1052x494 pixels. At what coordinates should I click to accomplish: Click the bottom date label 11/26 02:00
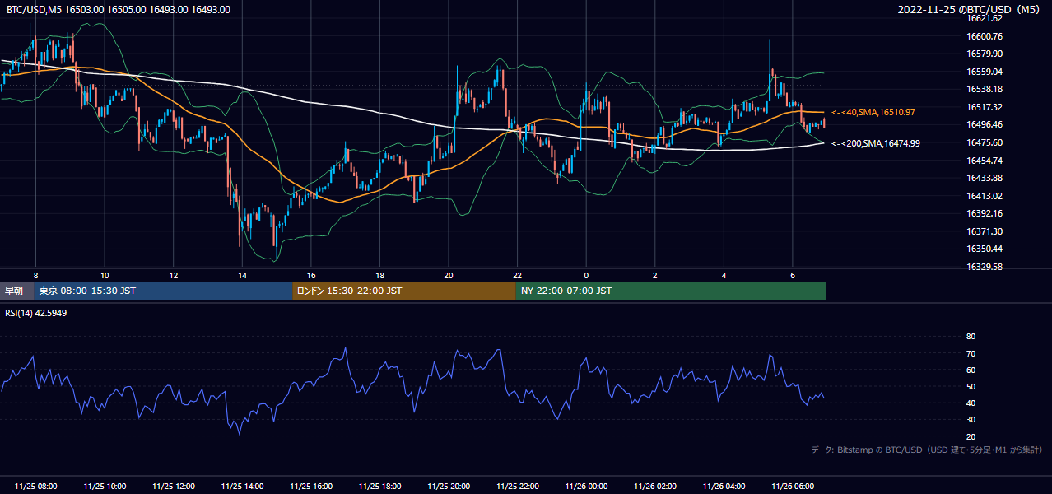655,487
